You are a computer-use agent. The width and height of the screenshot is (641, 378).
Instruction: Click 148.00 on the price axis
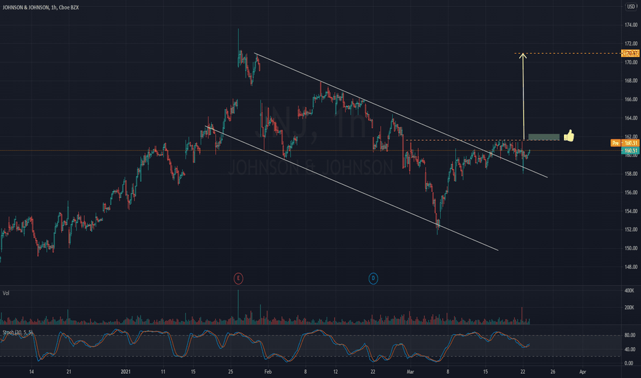point(631,267)
